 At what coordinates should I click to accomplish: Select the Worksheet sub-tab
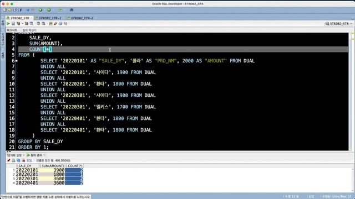coord(12,30)
